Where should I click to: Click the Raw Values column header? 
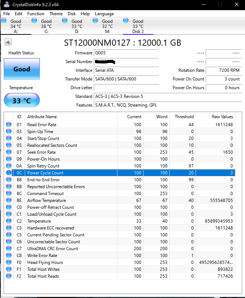[x=215, y=116]
